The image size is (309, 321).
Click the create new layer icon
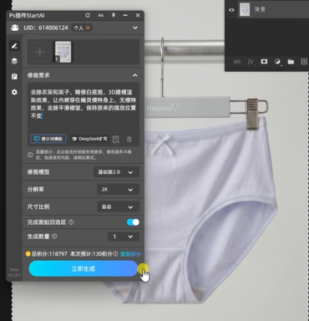pyautogui.click(x=304, y=62)
